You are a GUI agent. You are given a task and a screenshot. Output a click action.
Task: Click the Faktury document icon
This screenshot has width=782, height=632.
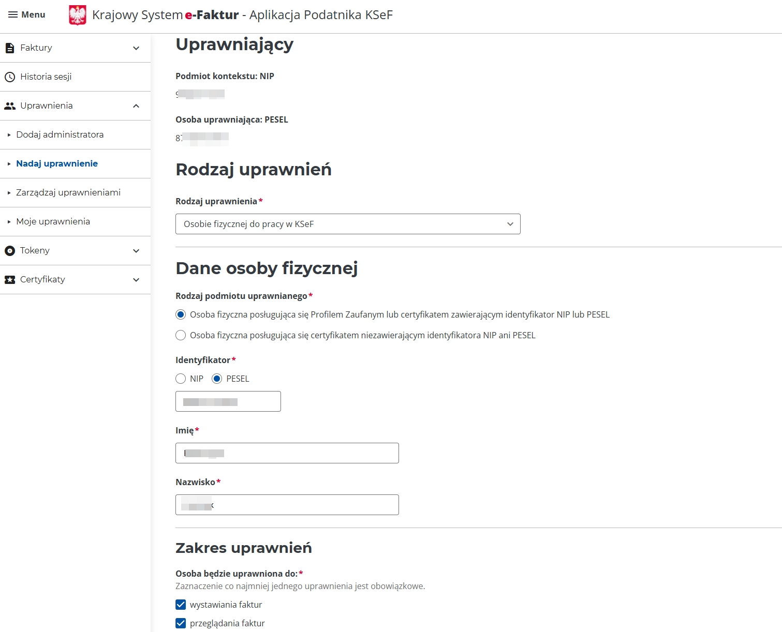pos(9,48)
